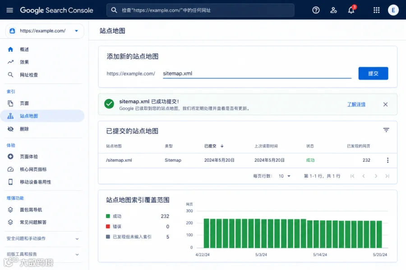The width and height of the screenshot is (406, 270).
Task: Open 概述 in the sidebar
Action: (24, 49)
